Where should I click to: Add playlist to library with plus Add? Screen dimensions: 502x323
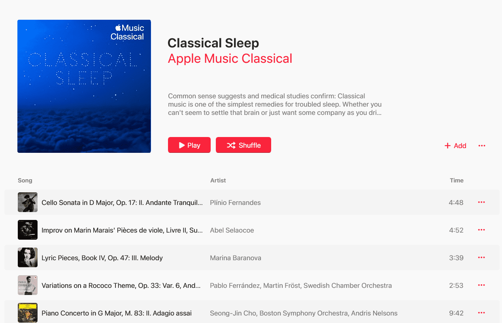click(x=455, y=146)
